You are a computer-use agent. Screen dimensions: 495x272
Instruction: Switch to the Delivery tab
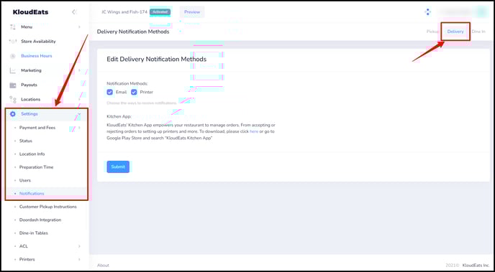pos(455,32)
